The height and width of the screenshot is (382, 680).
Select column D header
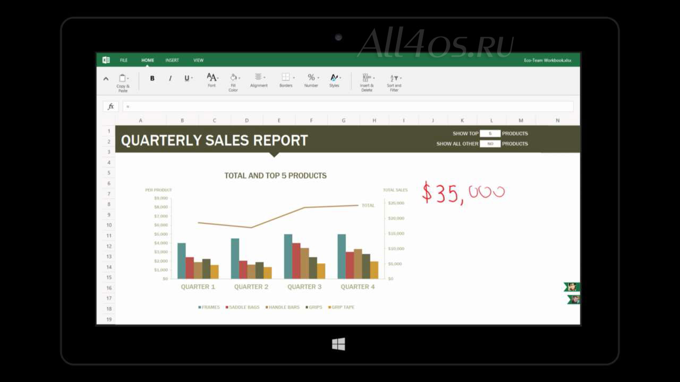(247, 120)
